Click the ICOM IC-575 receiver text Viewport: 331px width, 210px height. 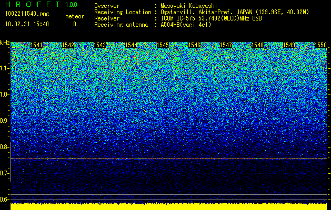pos(211,18)
